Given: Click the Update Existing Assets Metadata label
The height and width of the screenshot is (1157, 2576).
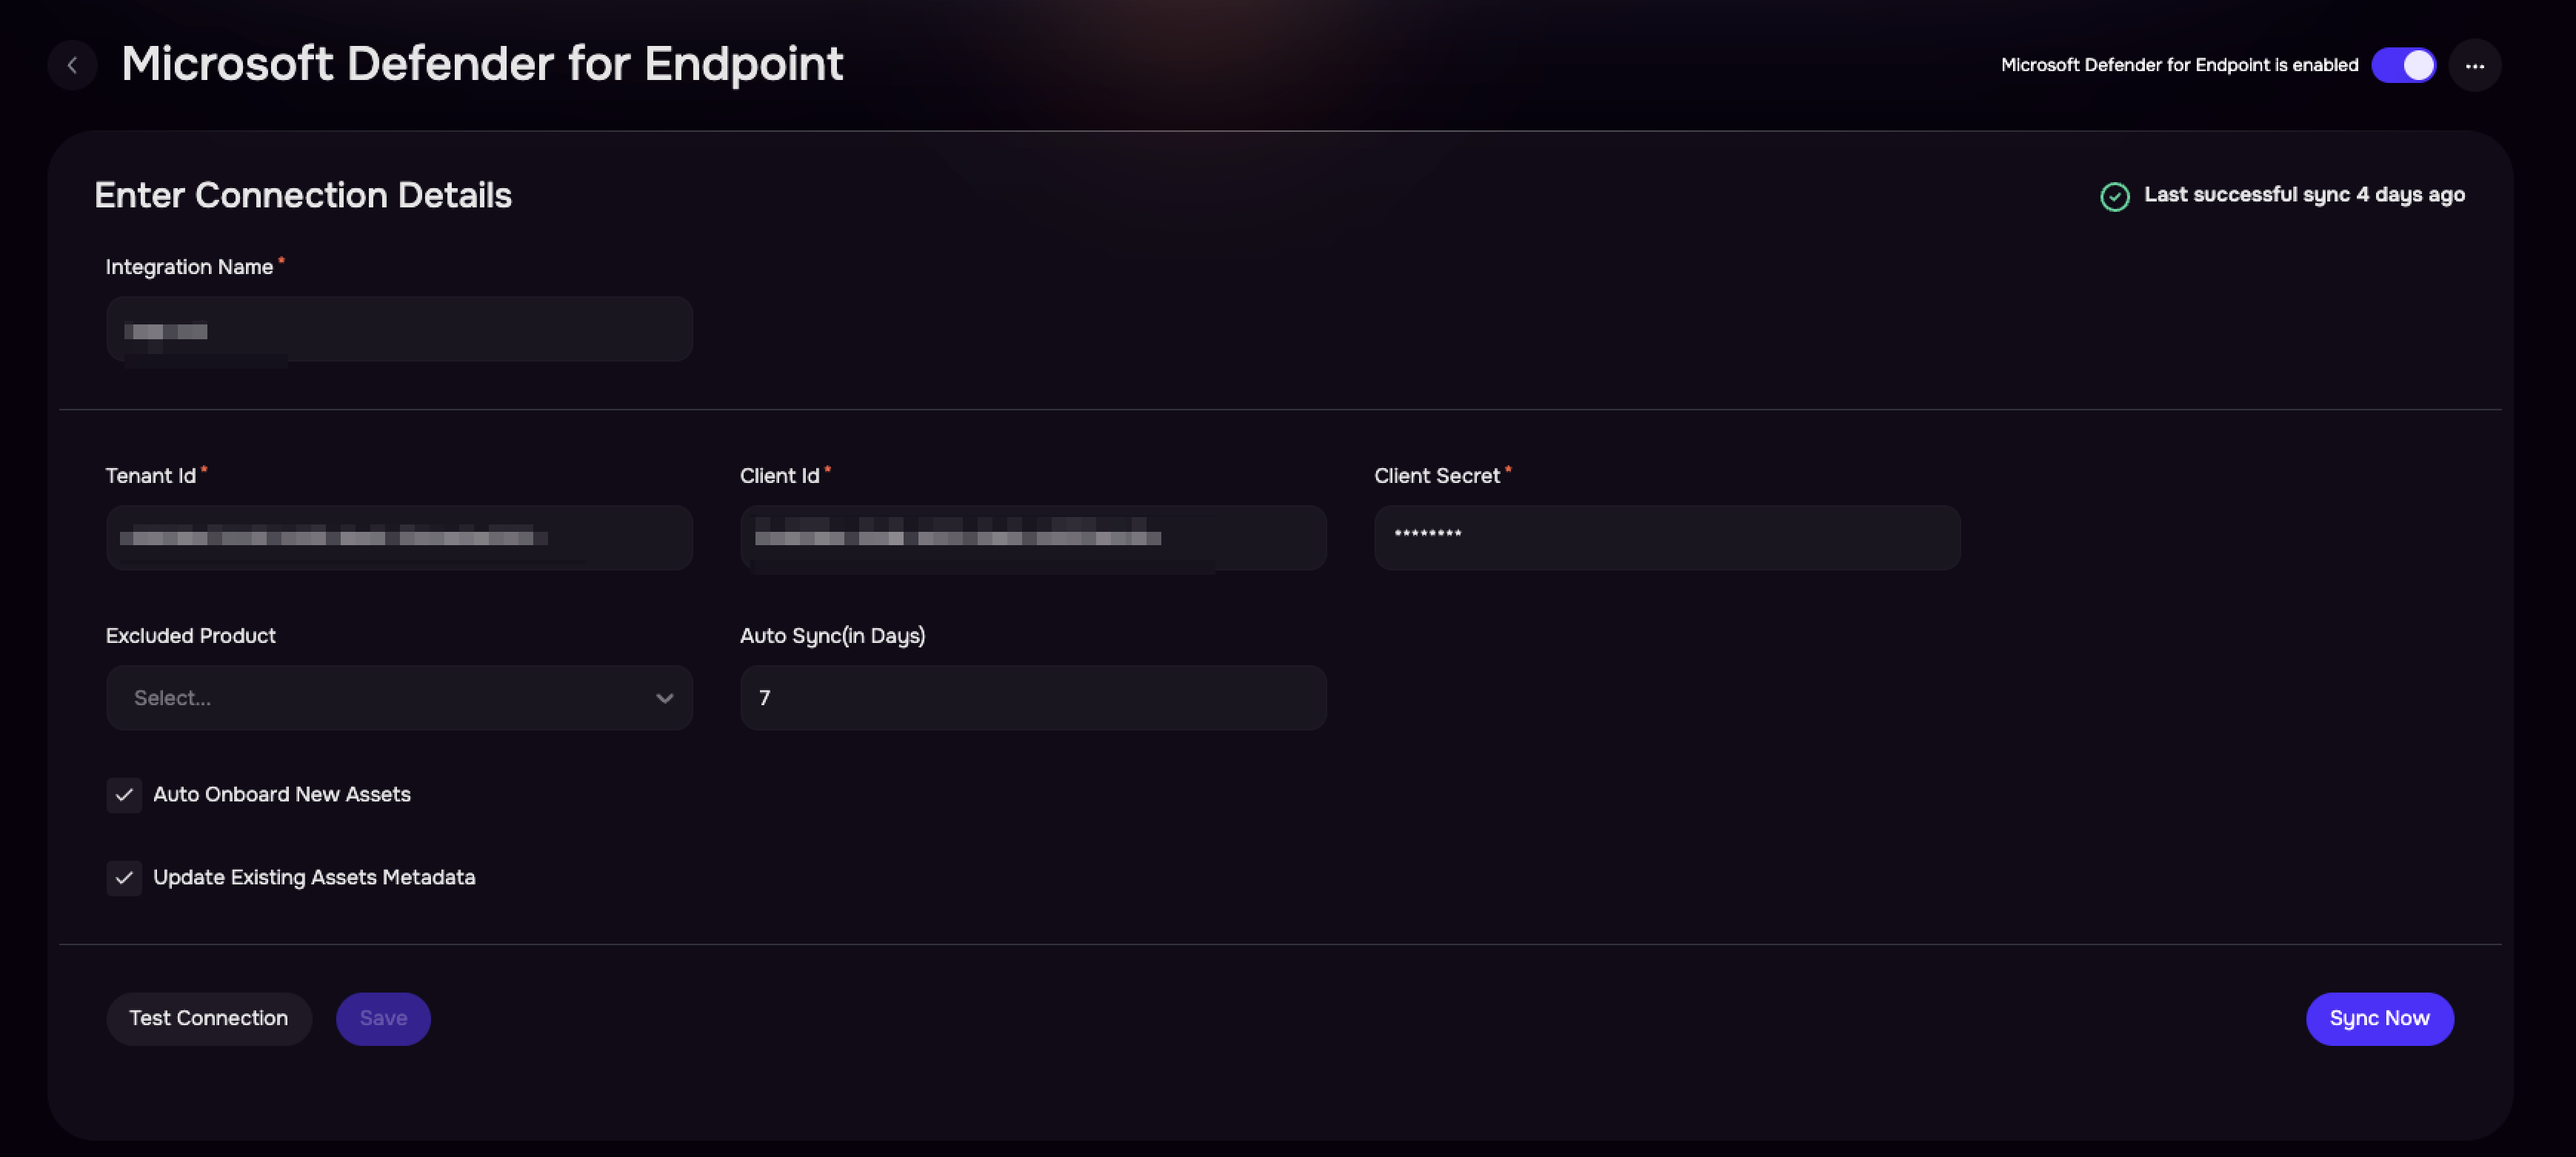Looking at the screenshot, I should 314,878.
